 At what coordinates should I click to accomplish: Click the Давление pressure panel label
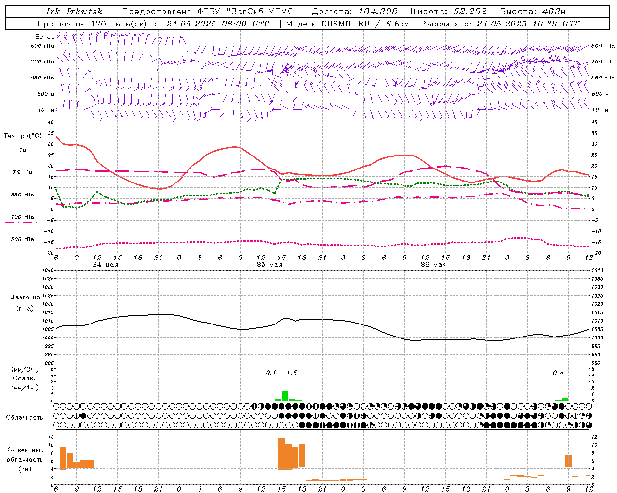coord(25,298)
